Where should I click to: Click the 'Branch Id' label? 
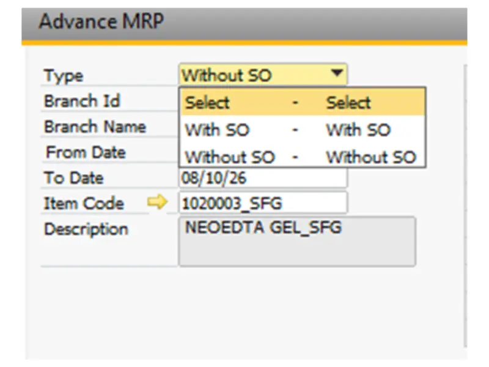[82, 101]
